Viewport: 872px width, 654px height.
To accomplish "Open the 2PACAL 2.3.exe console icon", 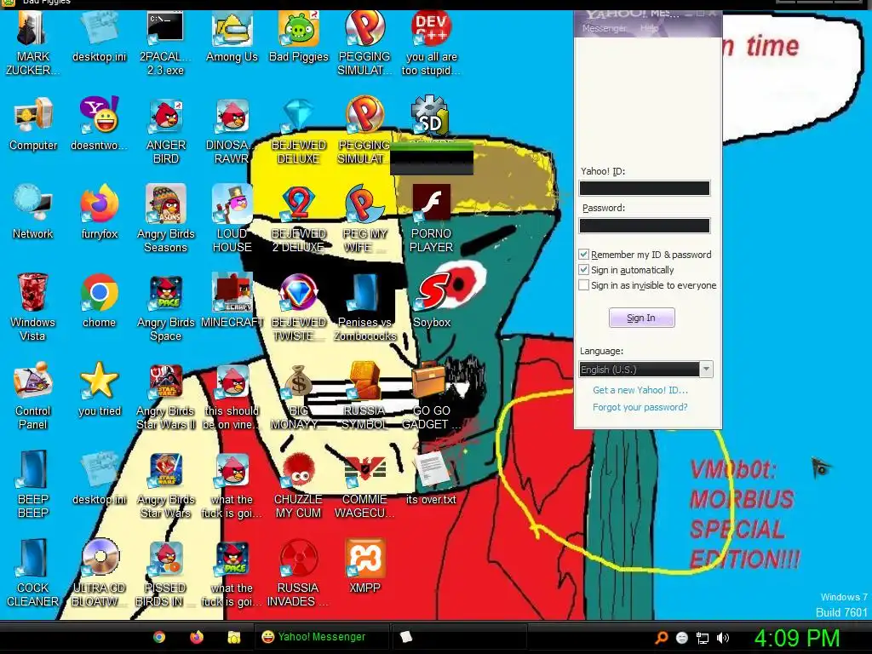I will click(x=166, y=43).
